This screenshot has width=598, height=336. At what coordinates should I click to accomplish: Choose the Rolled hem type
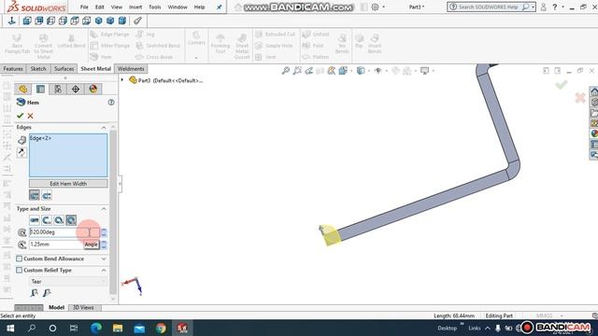[x=71, y=220]
